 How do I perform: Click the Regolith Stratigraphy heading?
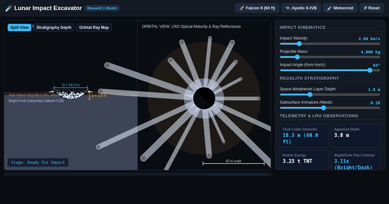(x=309, y=78)
